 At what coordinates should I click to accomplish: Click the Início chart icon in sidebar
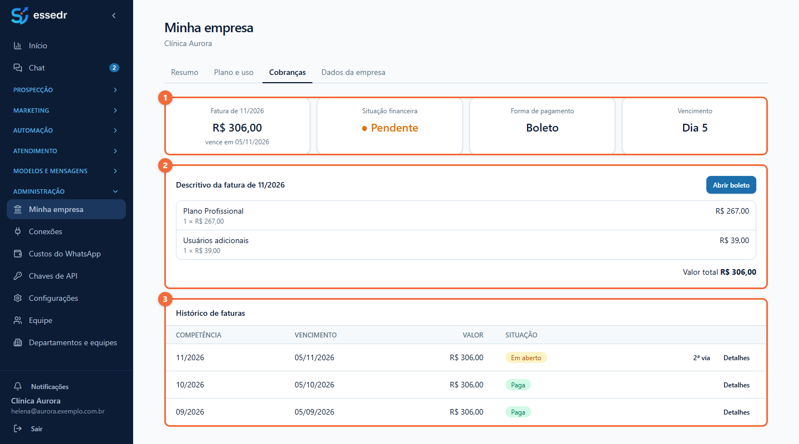coord(18,46)
